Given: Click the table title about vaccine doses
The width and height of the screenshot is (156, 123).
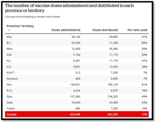Looking at the screenshot, I should coord(69,8).
